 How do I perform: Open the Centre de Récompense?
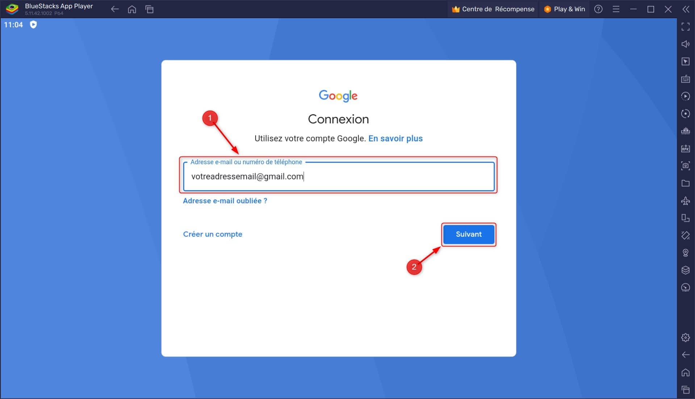[x=493, y=9]
